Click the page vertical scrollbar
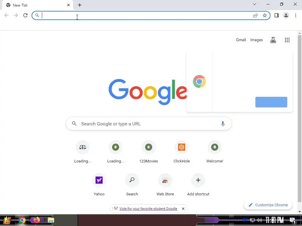This screenshot has width=302, height=226. [300, 118]
